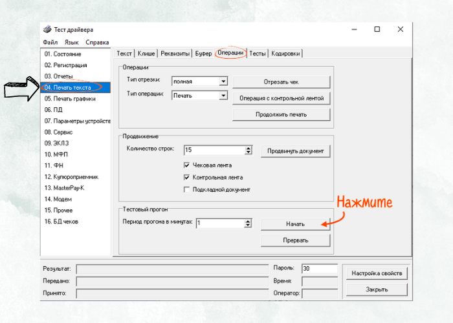
Task: Increase Количество строк with the up arrow
Action: (249, 148)
